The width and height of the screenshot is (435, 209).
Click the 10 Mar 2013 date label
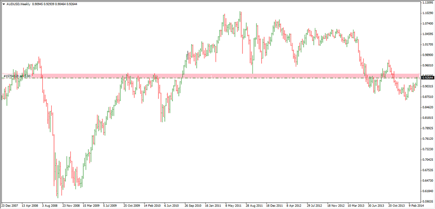357,205
